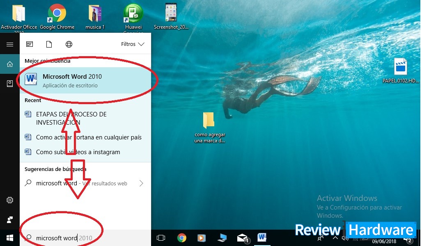This screenshot has height=246, width=422.
Task: Click the feedback icon in search sidebar
Action: [10, 220]
